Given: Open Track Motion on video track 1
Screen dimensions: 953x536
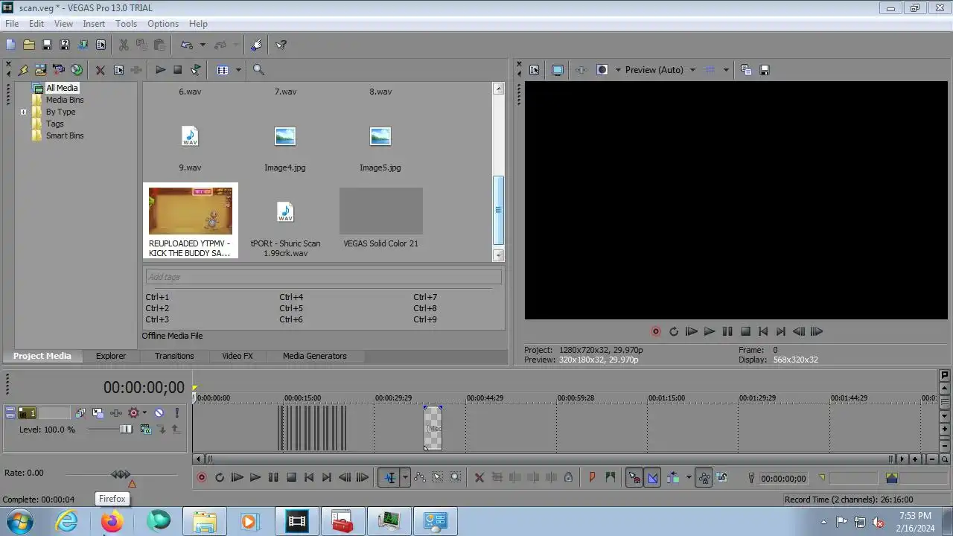Looking at the screenshot, I should pyautogui.click(x=98, y=413).
